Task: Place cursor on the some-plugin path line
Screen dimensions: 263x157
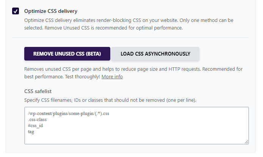Action: pyautogui.click(x=69, y=113)
